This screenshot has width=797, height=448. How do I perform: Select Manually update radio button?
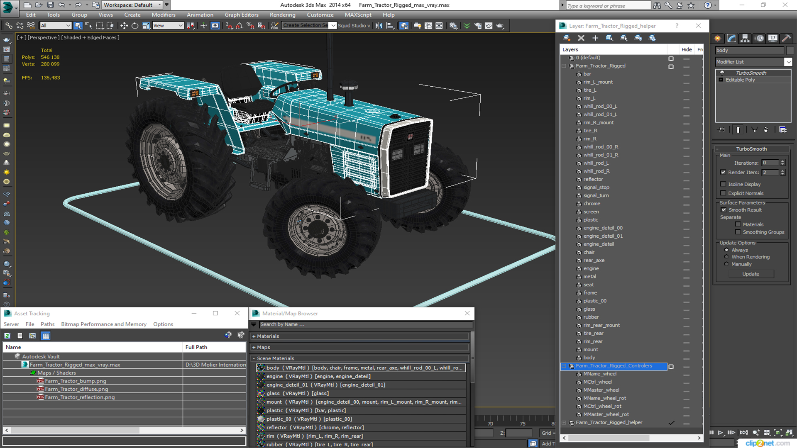tap(726, 264)
